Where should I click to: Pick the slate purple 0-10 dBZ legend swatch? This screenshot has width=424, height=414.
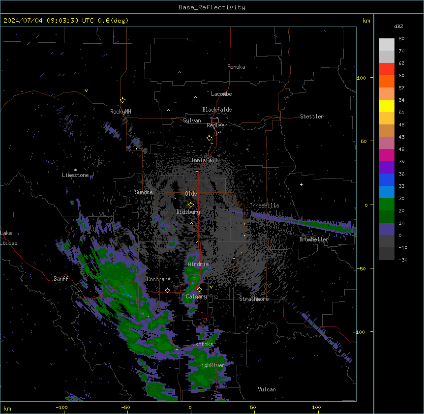tap(387, 229)
